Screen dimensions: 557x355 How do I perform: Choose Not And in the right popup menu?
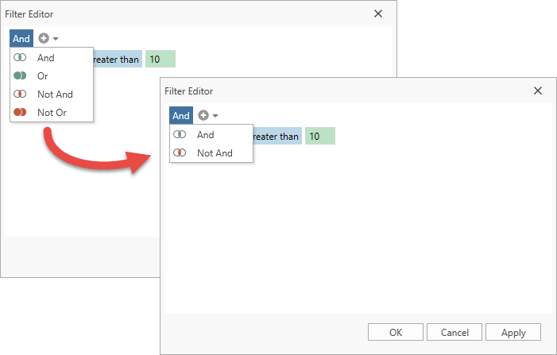pyautogui.click(x=215, y=153)
